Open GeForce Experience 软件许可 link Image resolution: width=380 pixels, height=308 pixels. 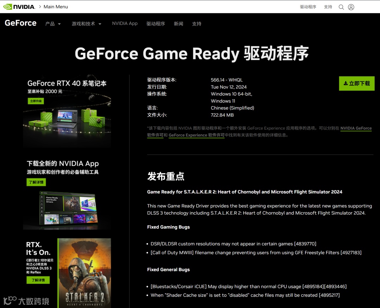pyautogui.click(x=197, y=135)
